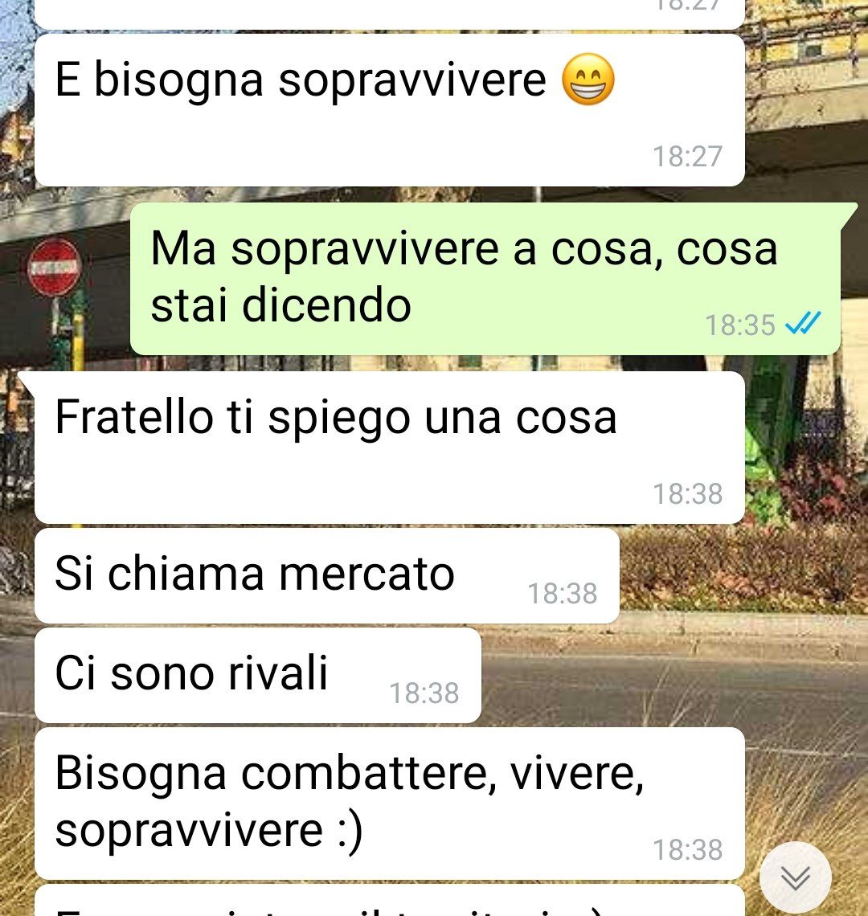This screenshot has width=868, height=916.
Task: Select the "Bisogna combattere, vivere" message
Action: (x=389, y=804)
